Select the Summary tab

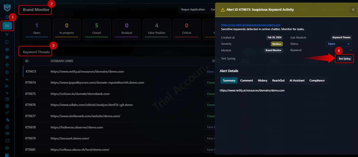(x=229, y=80)
